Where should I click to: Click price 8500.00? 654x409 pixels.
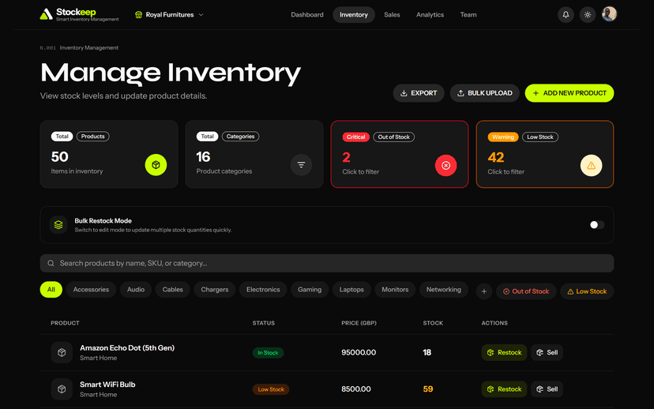[x=355, y=389]
